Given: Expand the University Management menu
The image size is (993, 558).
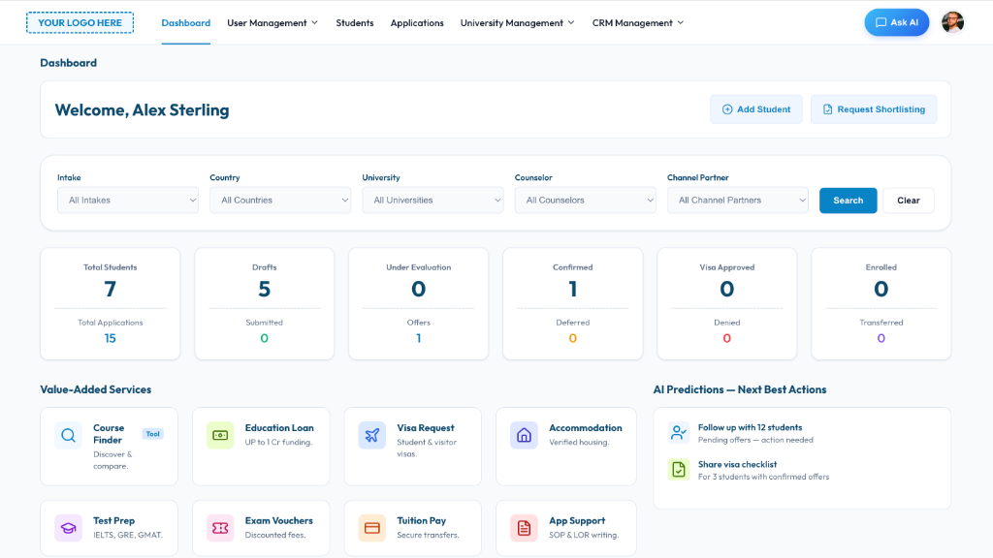Looking at the screenshot, I should [x=516, y=22].
